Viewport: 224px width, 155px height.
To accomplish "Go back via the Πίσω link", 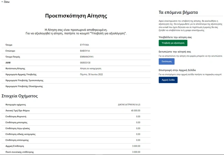I will click(x=7, y=2).
